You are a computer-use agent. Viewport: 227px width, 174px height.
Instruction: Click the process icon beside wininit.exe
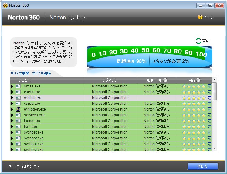tap(18, 98)
